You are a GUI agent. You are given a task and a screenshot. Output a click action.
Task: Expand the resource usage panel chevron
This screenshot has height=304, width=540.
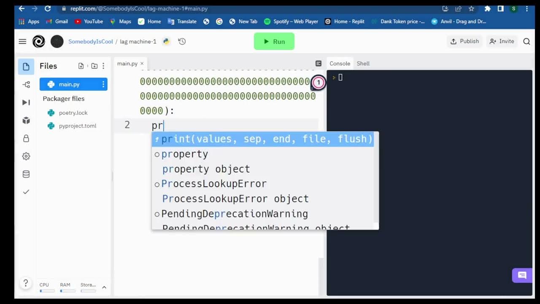point(104,287)
